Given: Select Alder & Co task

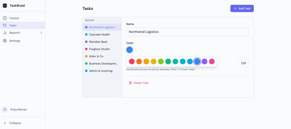Looking at the screenshot, I should [102, 56].
